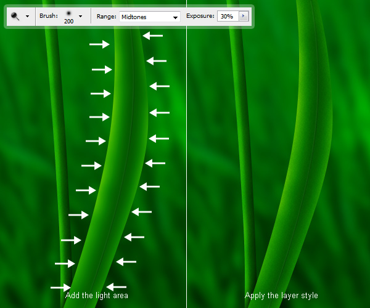Click the 'Range:' label
Screen dimensions: 370x308
pos(107,17)
